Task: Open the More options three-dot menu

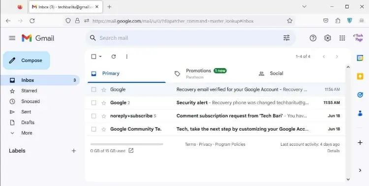Action: point(126,56)
